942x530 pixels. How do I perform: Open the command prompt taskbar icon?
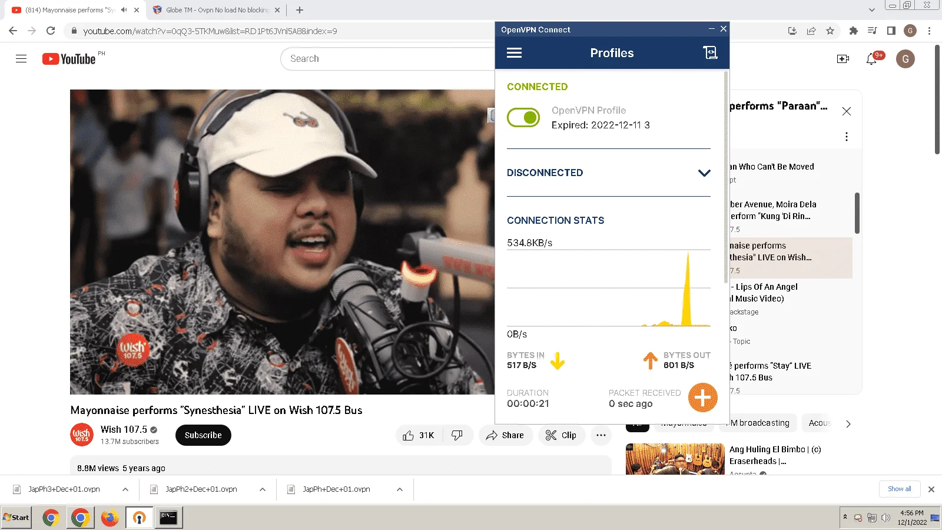coord(168,518)
